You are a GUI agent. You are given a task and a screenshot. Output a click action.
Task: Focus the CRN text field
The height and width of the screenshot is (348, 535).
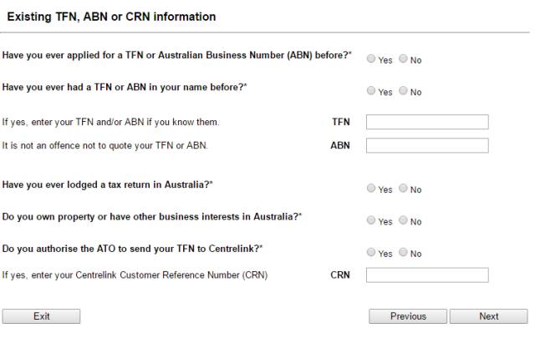click(427, 275)
